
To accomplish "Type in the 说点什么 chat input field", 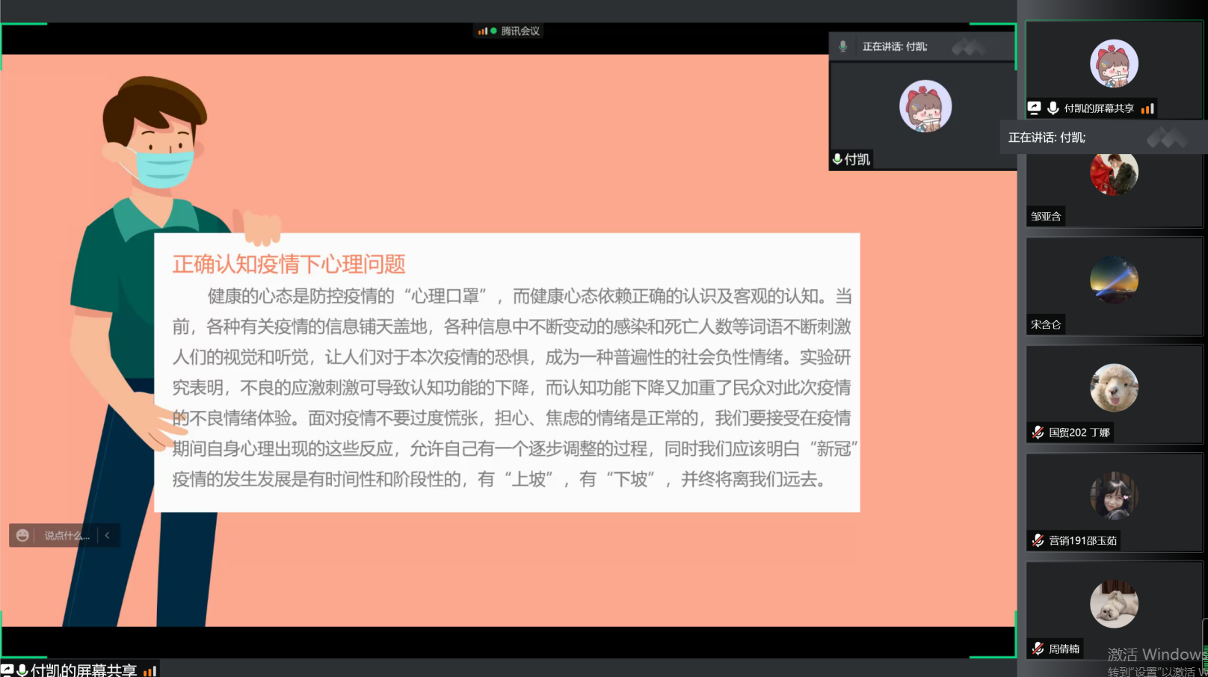I will point(67,535).
